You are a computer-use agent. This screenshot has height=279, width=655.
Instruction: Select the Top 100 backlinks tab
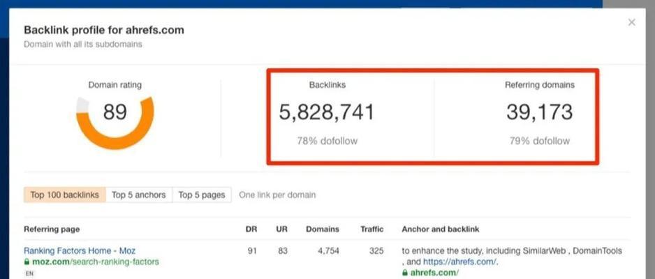(65, 195)
